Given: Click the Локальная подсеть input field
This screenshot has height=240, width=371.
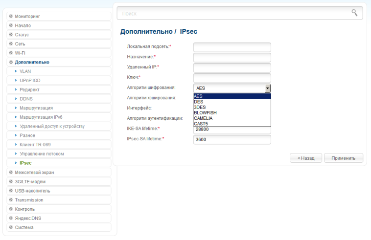Looking at the screenshot, I should click(x=232, y=47).
